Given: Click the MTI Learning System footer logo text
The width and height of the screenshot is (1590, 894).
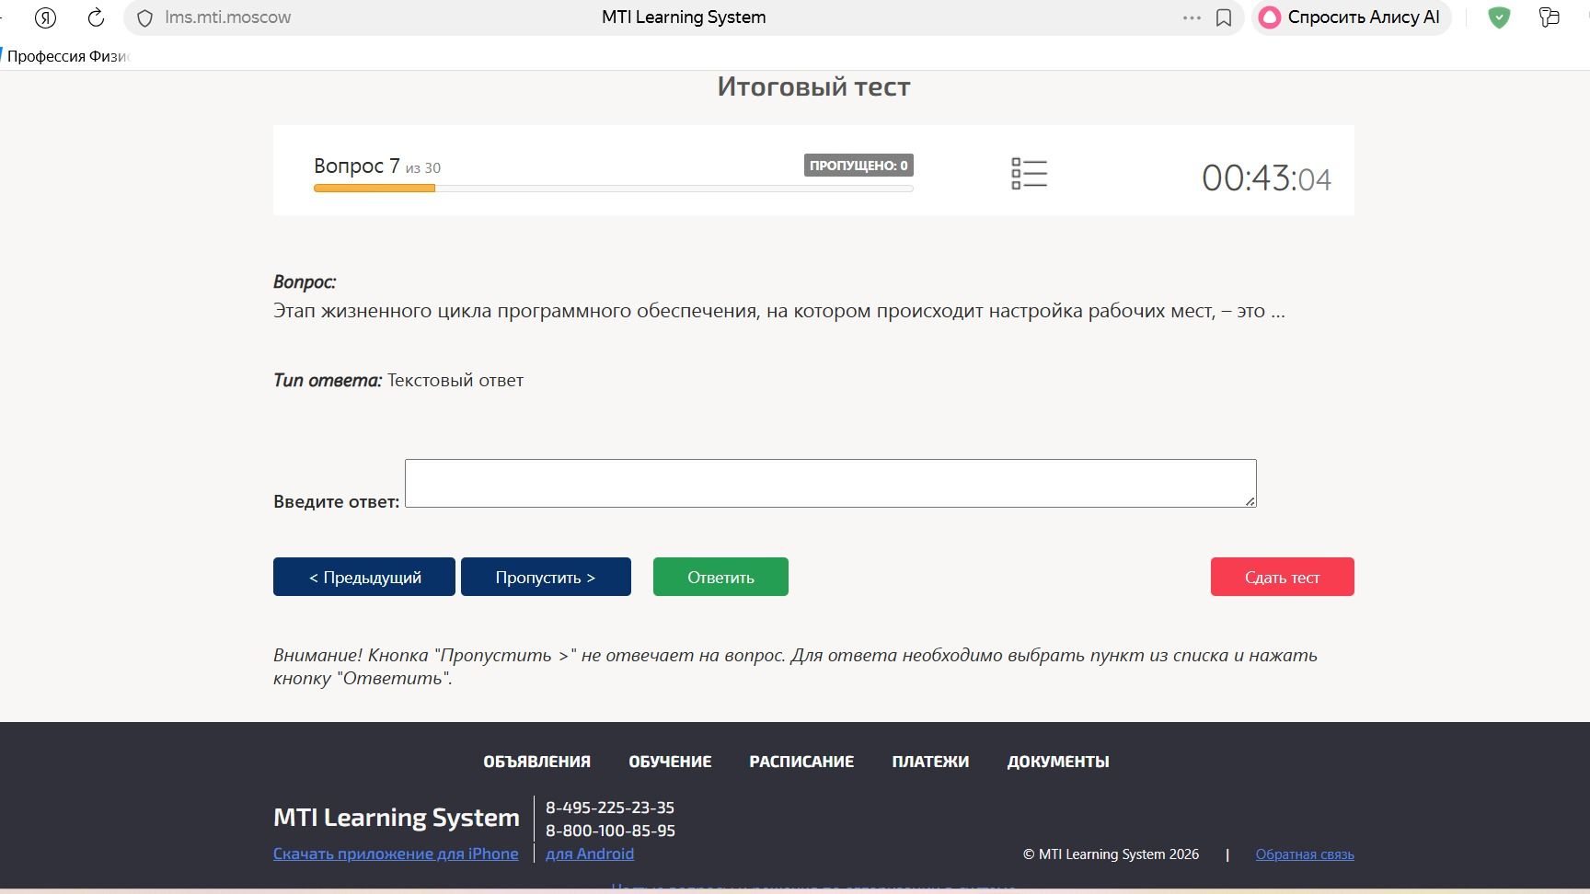Looking at the screenshot, I should [397, 817].
